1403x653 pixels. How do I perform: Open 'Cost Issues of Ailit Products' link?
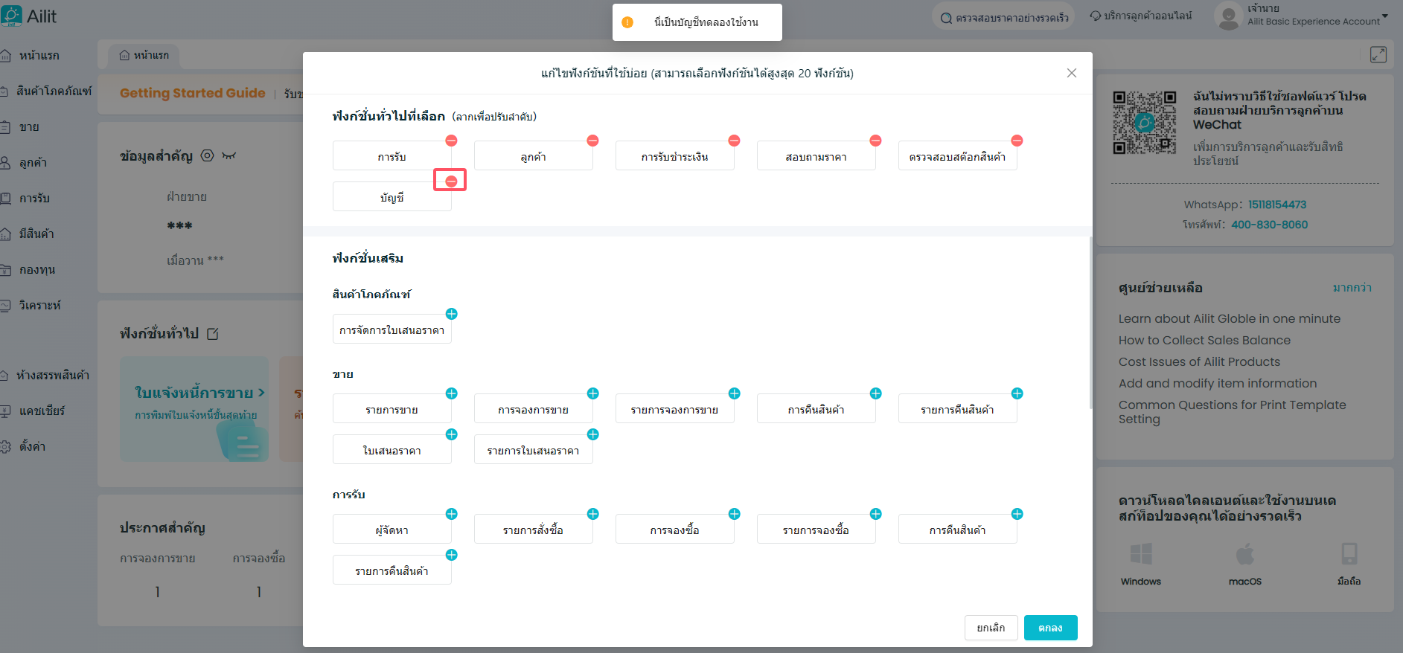[1199, 361]
